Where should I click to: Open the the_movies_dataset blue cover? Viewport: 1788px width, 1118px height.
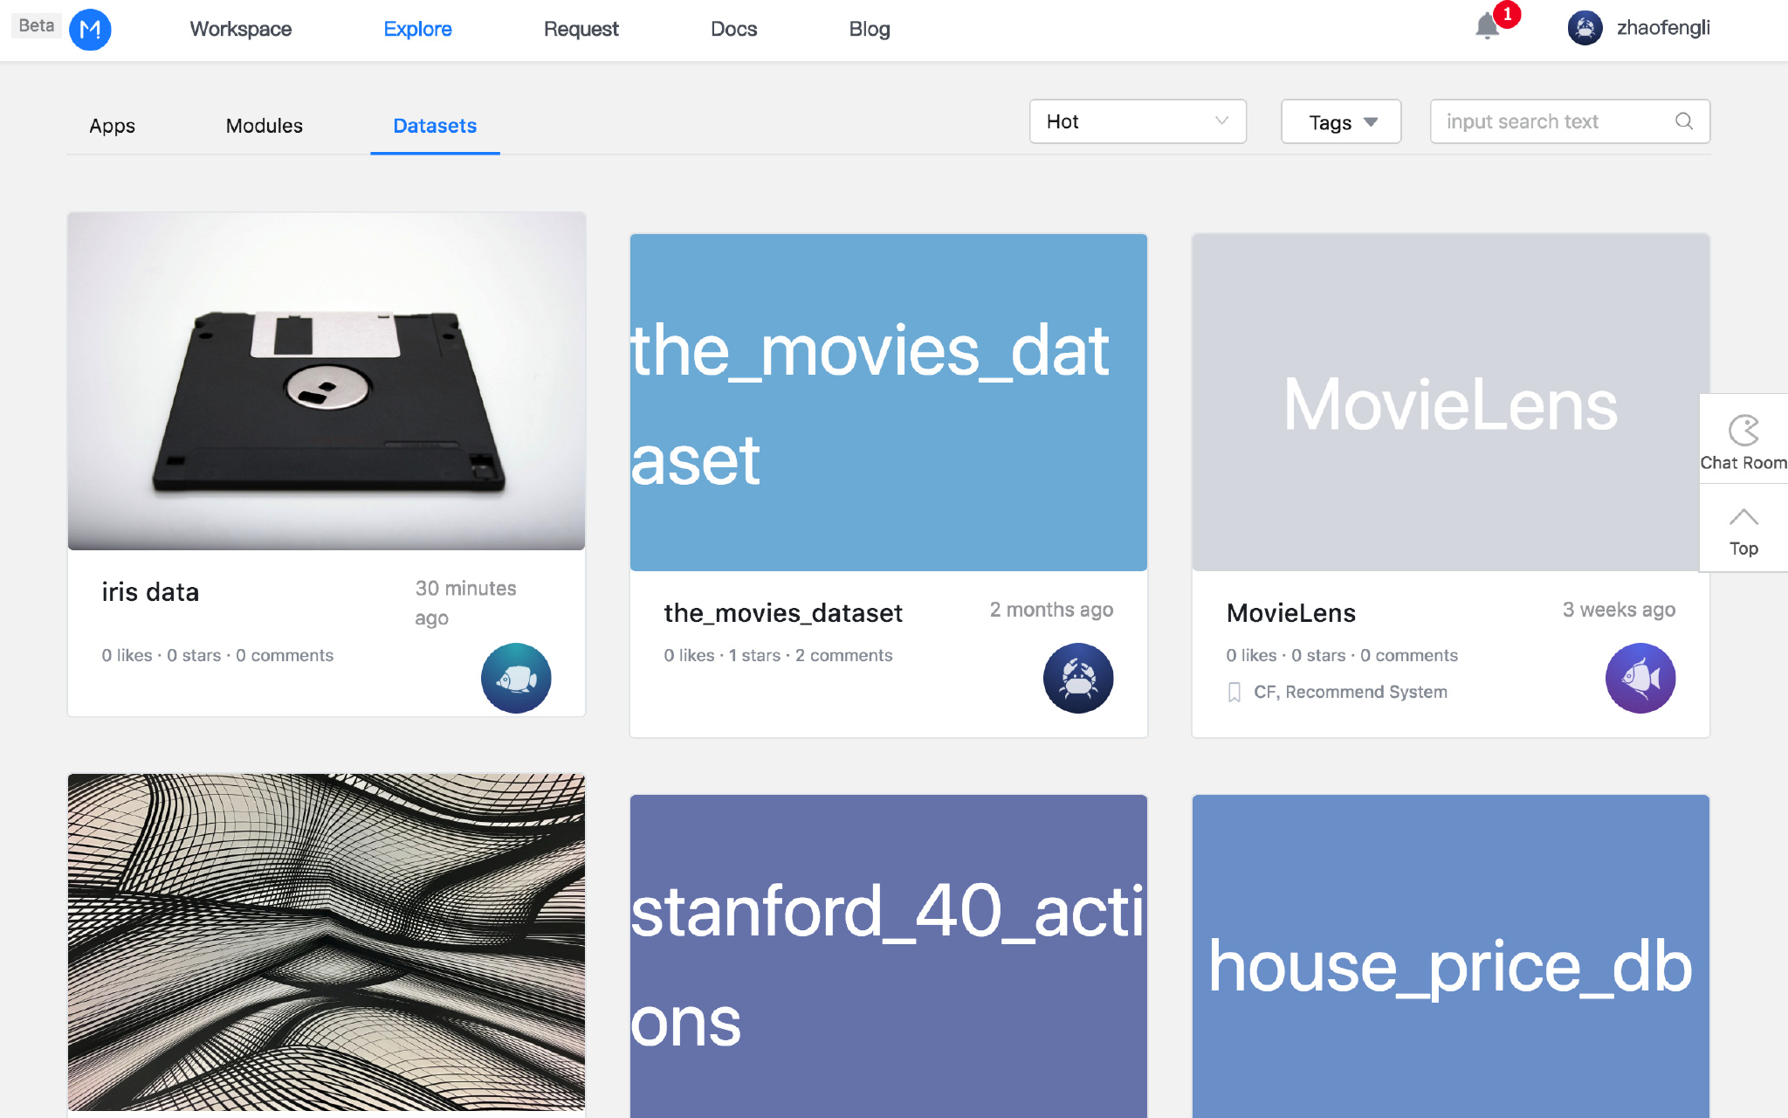[889, 403]
